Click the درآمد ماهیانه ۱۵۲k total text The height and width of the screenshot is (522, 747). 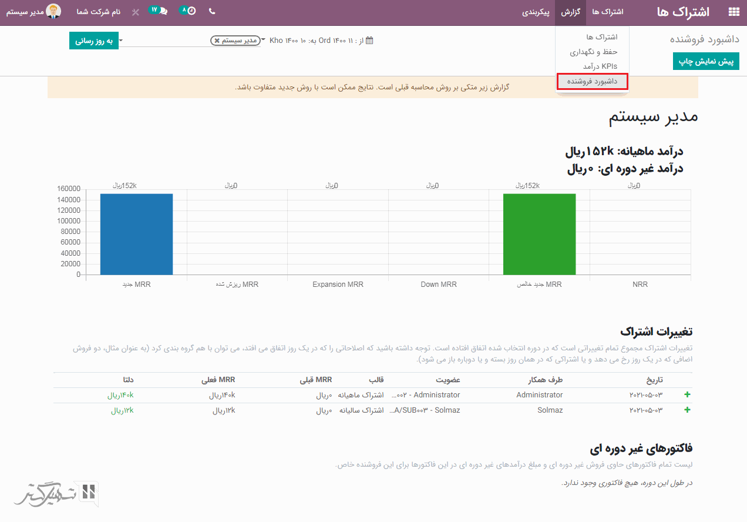(624, 152)
